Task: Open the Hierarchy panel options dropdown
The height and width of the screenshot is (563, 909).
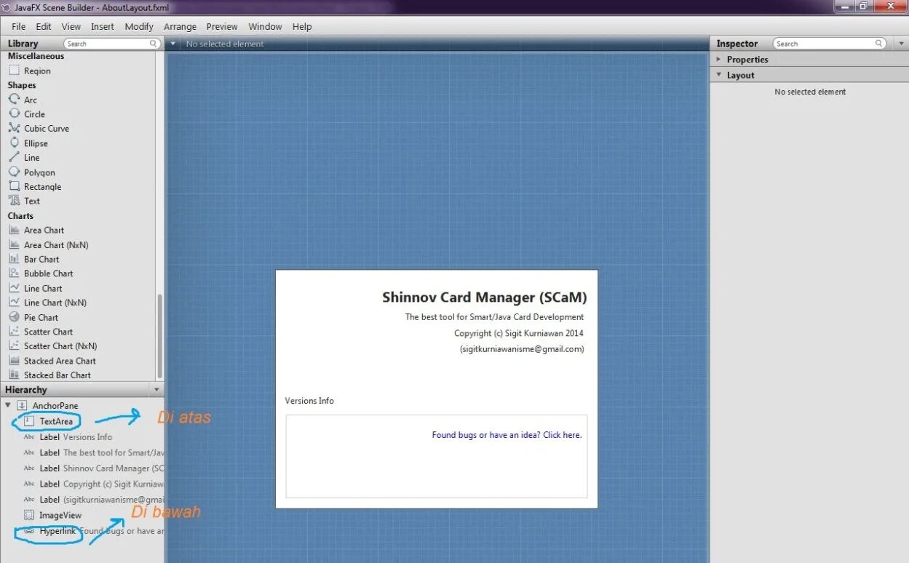Action: click(x=156, y=390)
